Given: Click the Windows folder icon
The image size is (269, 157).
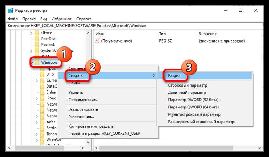Looking at the screenshot, I should pyautogui.click(x=37, y=63).
